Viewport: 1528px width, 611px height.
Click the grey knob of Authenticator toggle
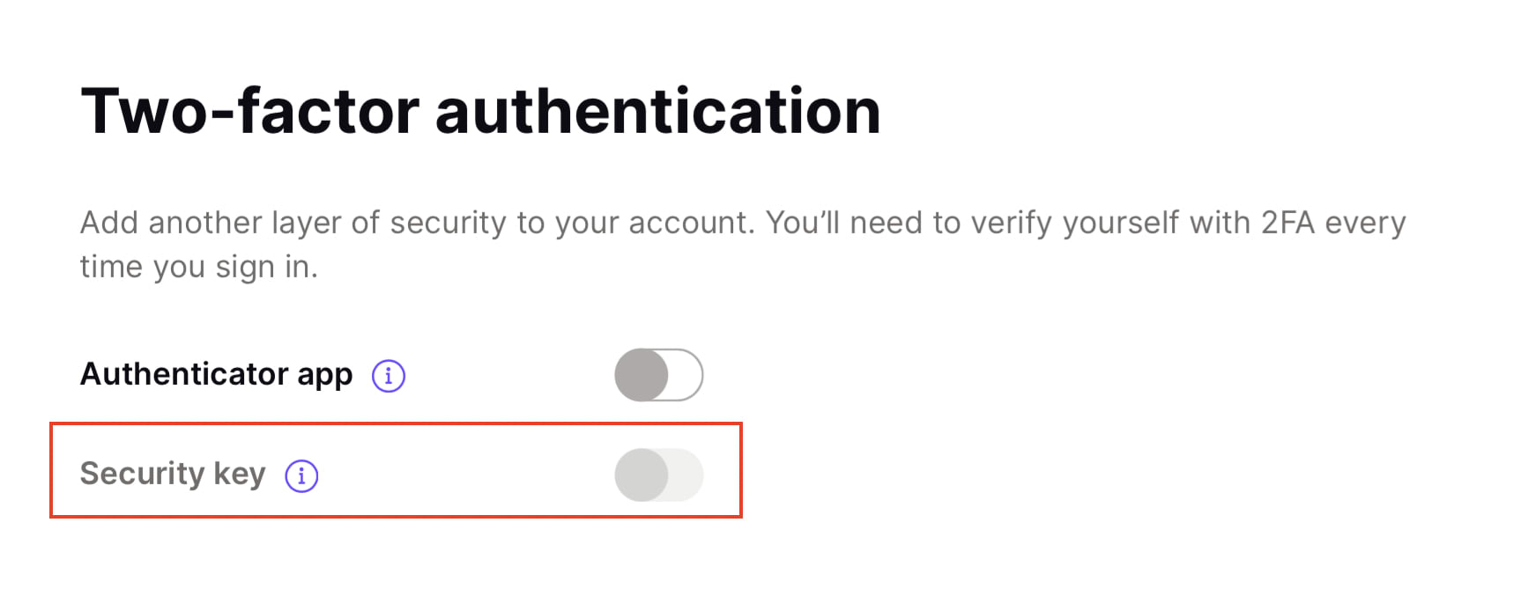[642, 375]
